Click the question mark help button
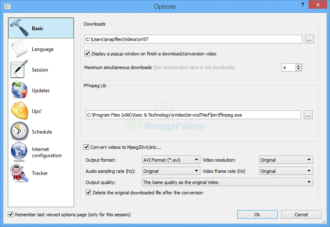Image resolution: width=330 pixels, height=227 pixels. pos(303,5)
